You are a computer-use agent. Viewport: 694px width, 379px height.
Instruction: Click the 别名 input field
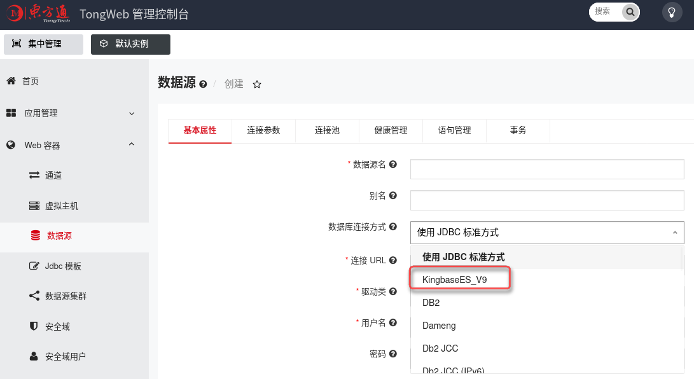547,200
